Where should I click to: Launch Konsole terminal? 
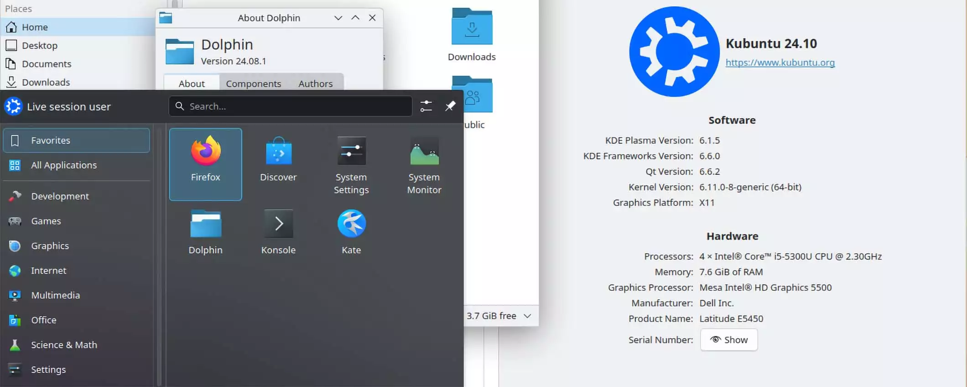click(x=278, y=232)
